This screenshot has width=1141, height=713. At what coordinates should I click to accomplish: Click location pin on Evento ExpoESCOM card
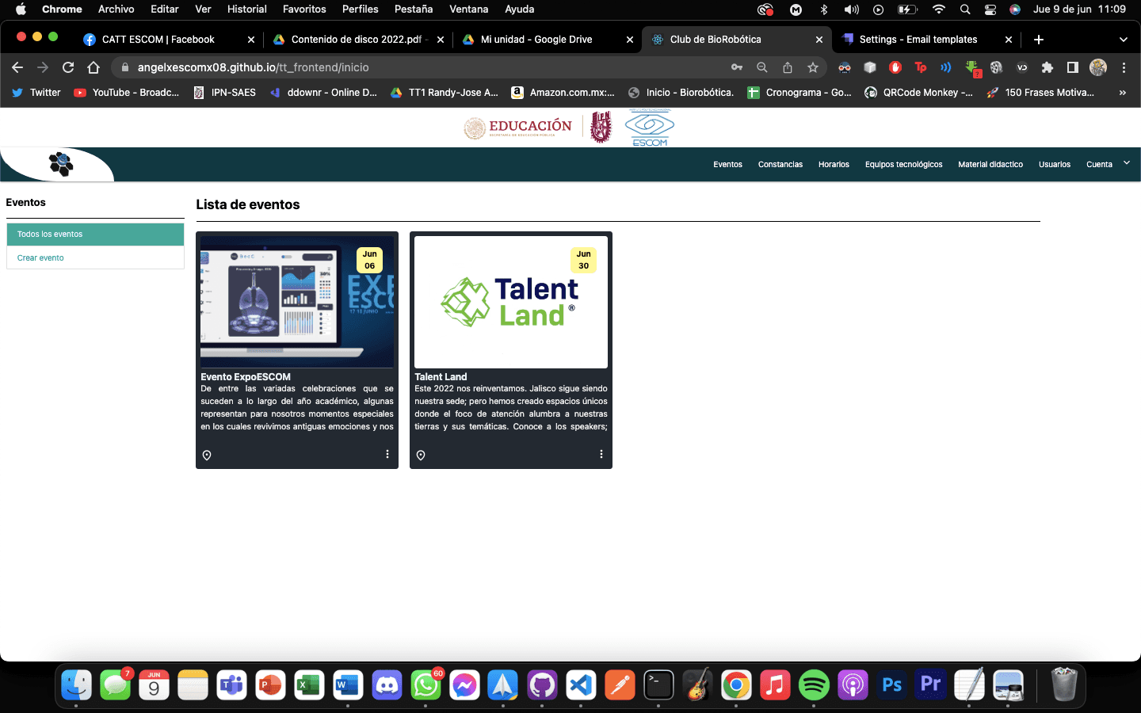tap(207, 456)
